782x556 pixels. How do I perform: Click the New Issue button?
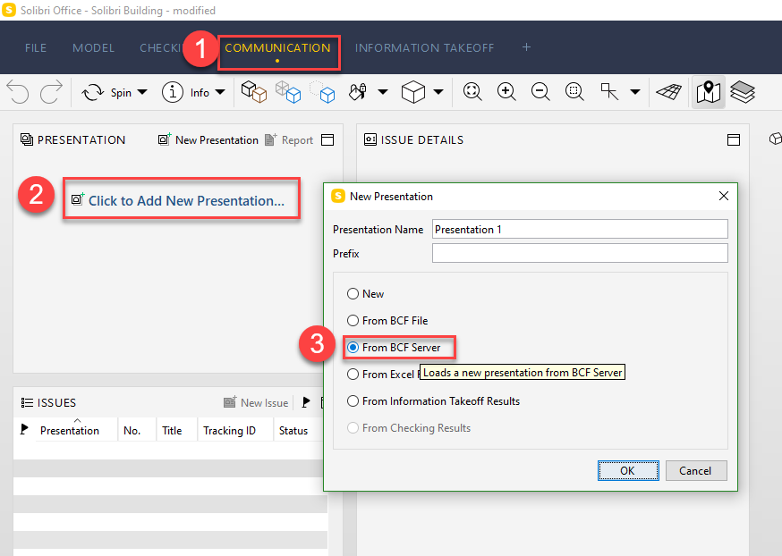click(257, 402)
